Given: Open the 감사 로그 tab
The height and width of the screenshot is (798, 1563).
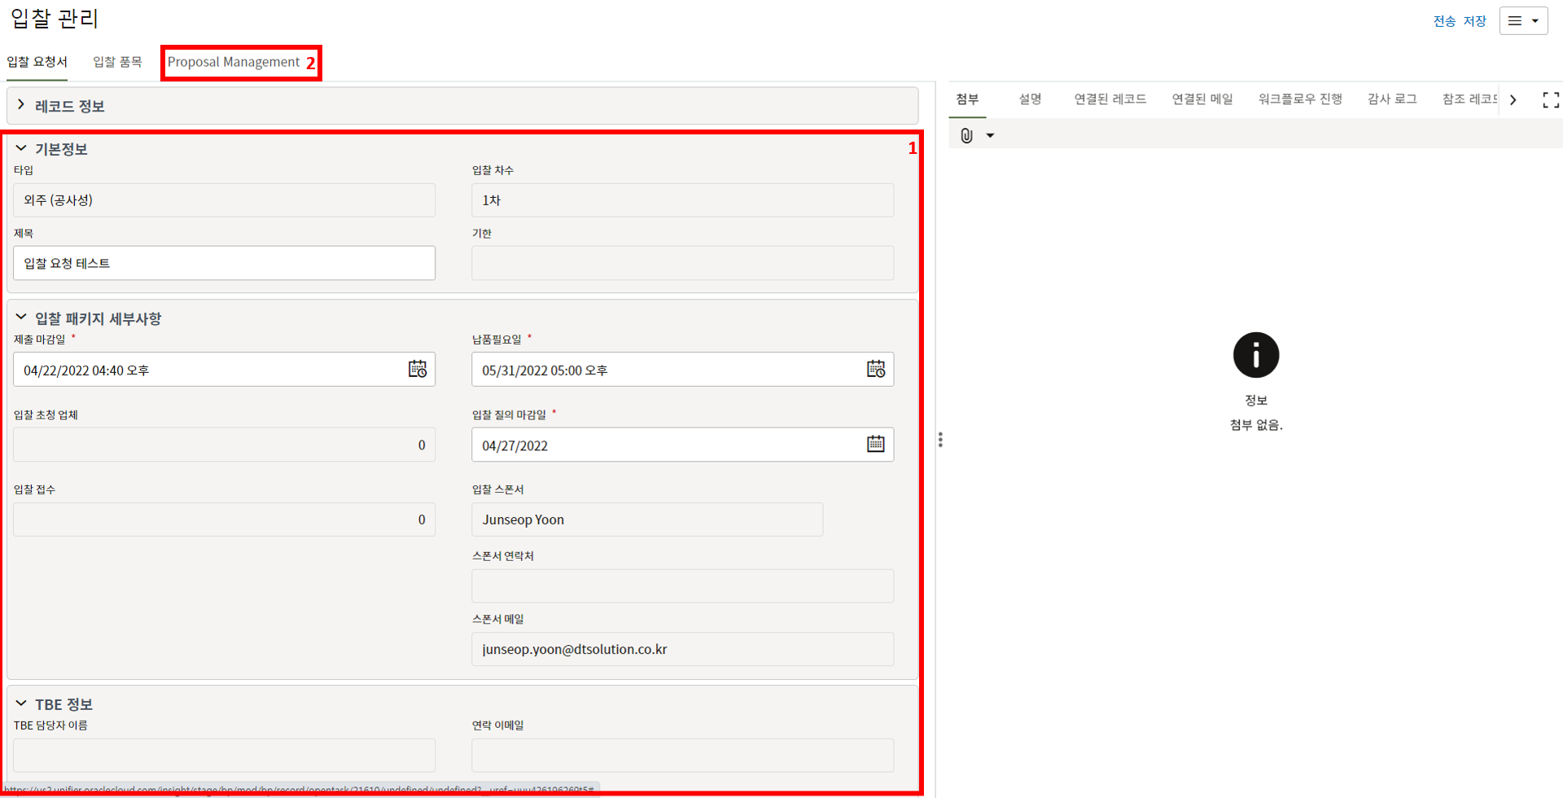Looking at the screenshot, I should click(x=1391, y=99).
